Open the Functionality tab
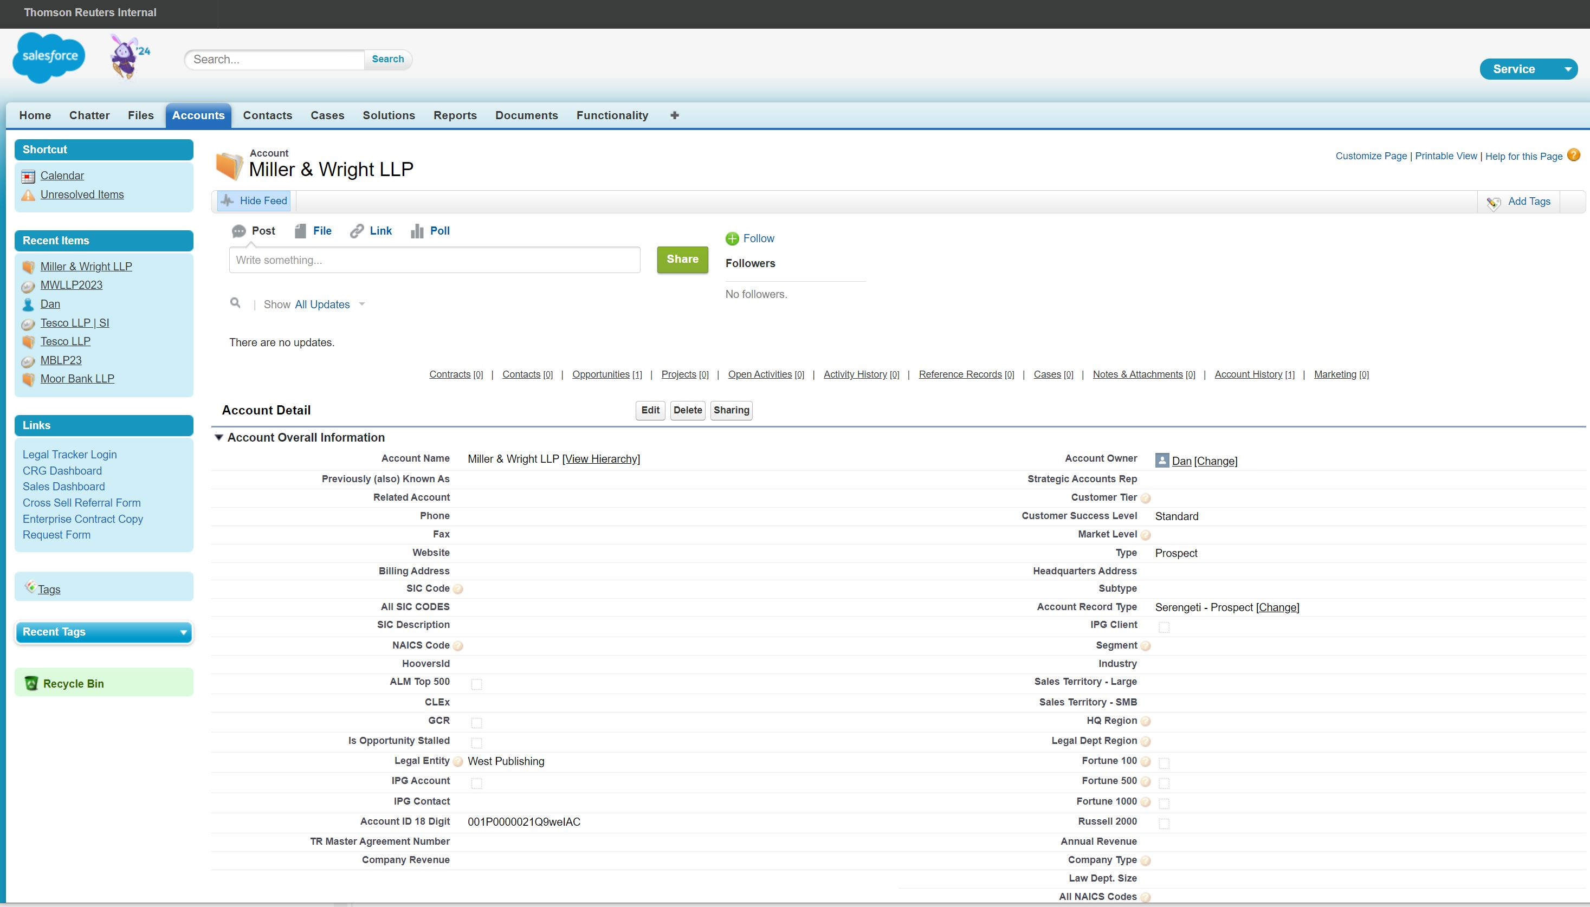The image size is (1590, 907). [x=612, y=115]
